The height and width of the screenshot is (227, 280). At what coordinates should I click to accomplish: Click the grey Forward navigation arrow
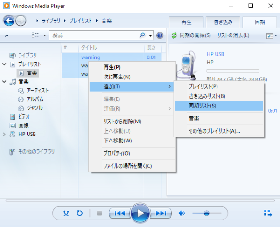coord(21,21)
